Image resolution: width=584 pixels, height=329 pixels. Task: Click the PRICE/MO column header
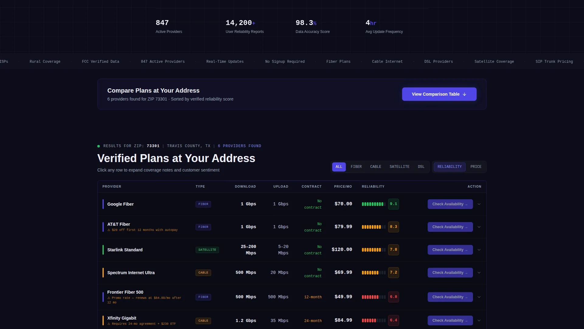[x=343, y=186]
